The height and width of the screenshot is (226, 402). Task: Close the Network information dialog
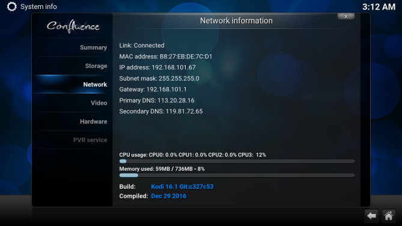click(346, 16)
